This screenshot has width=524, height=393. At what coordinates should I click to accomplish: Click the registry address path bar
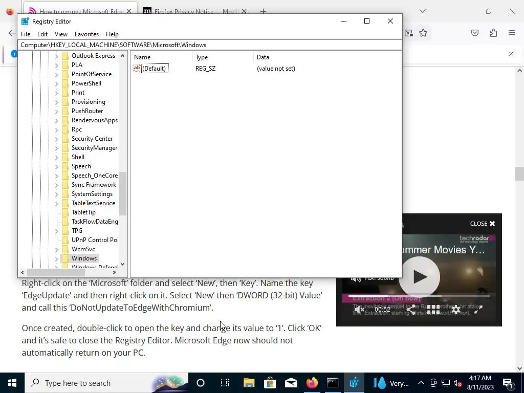(210, 45)
